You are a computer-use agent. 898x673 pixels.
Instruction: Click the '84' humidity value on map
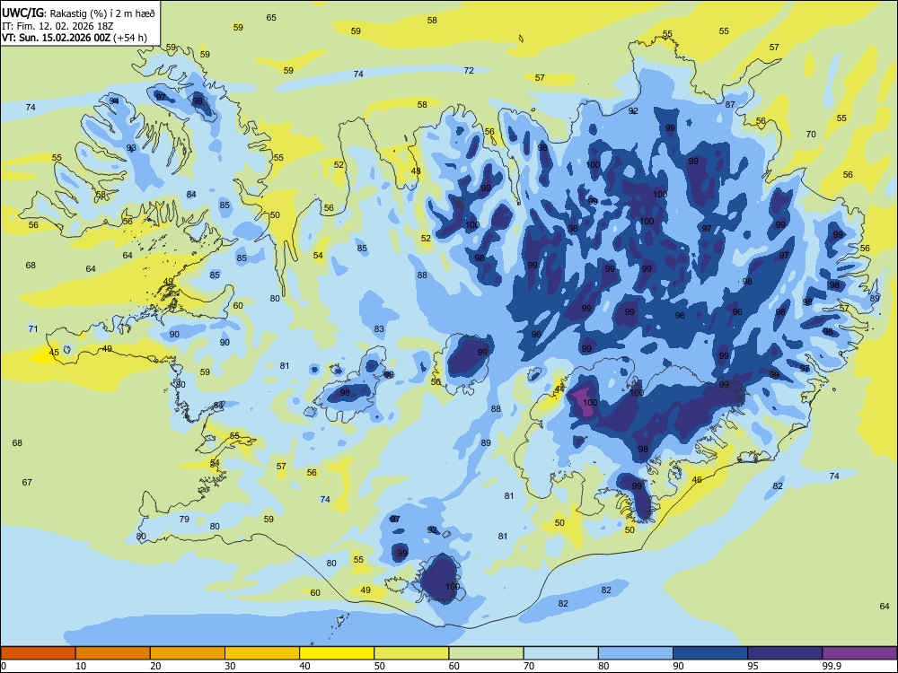191,194
